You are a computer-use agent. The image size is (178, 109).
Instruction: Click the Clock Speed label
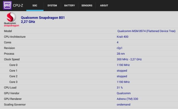12,59
